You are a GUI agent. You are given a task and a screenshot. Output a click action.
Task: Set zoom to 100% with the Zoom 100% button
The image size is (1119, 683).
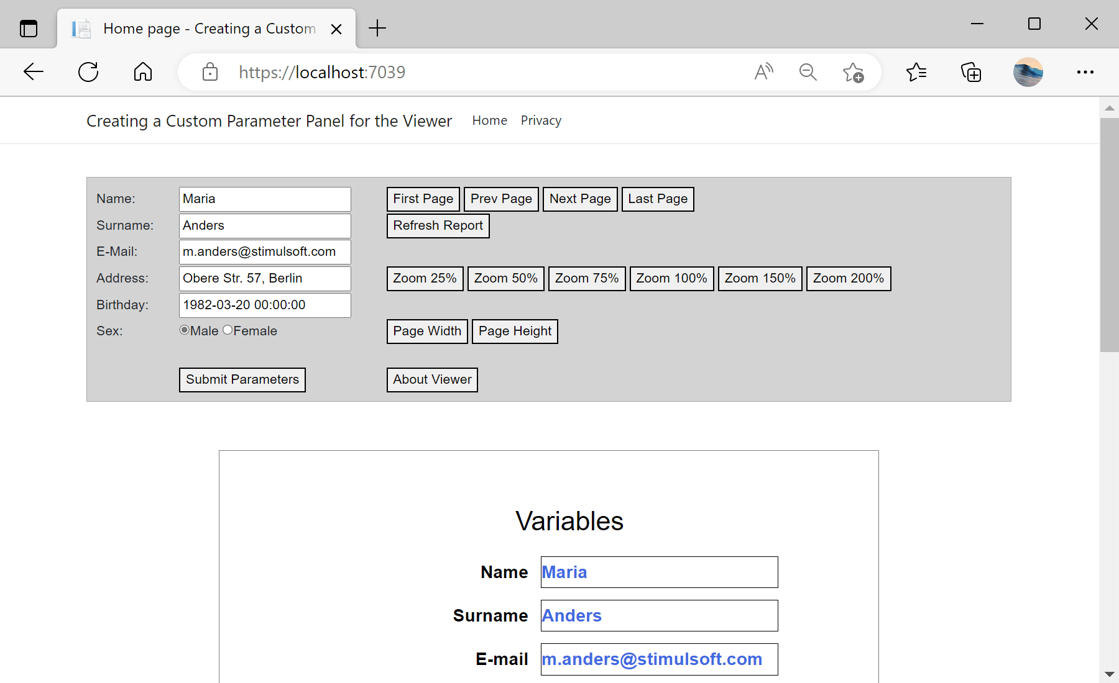point(671,278)
